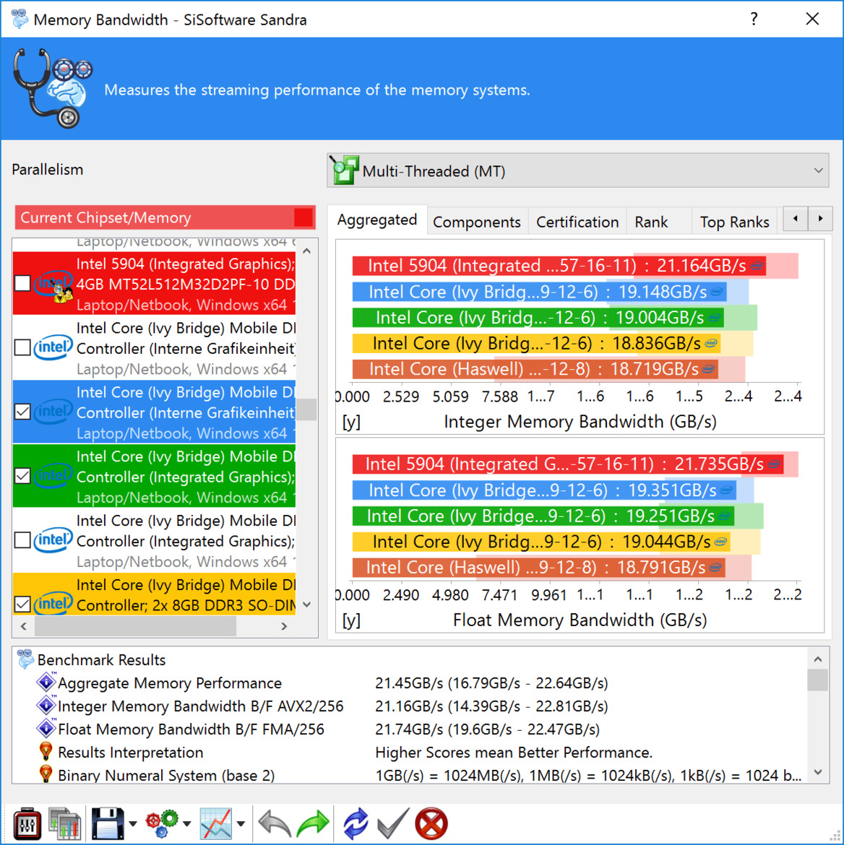Click the Intel logo in the yellow row
This screenshot has height=845, width=844.
(53, 604)
